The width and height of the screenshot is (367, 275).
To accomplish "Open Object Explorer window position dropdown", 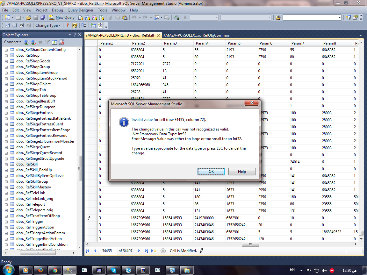I will click(x=70, y=35).
